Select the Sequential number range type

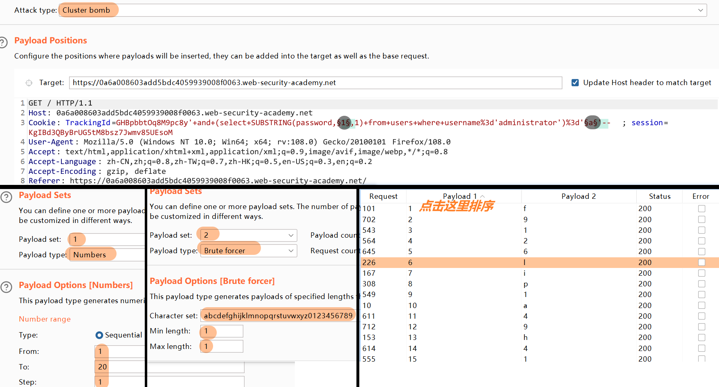[99, 335]
